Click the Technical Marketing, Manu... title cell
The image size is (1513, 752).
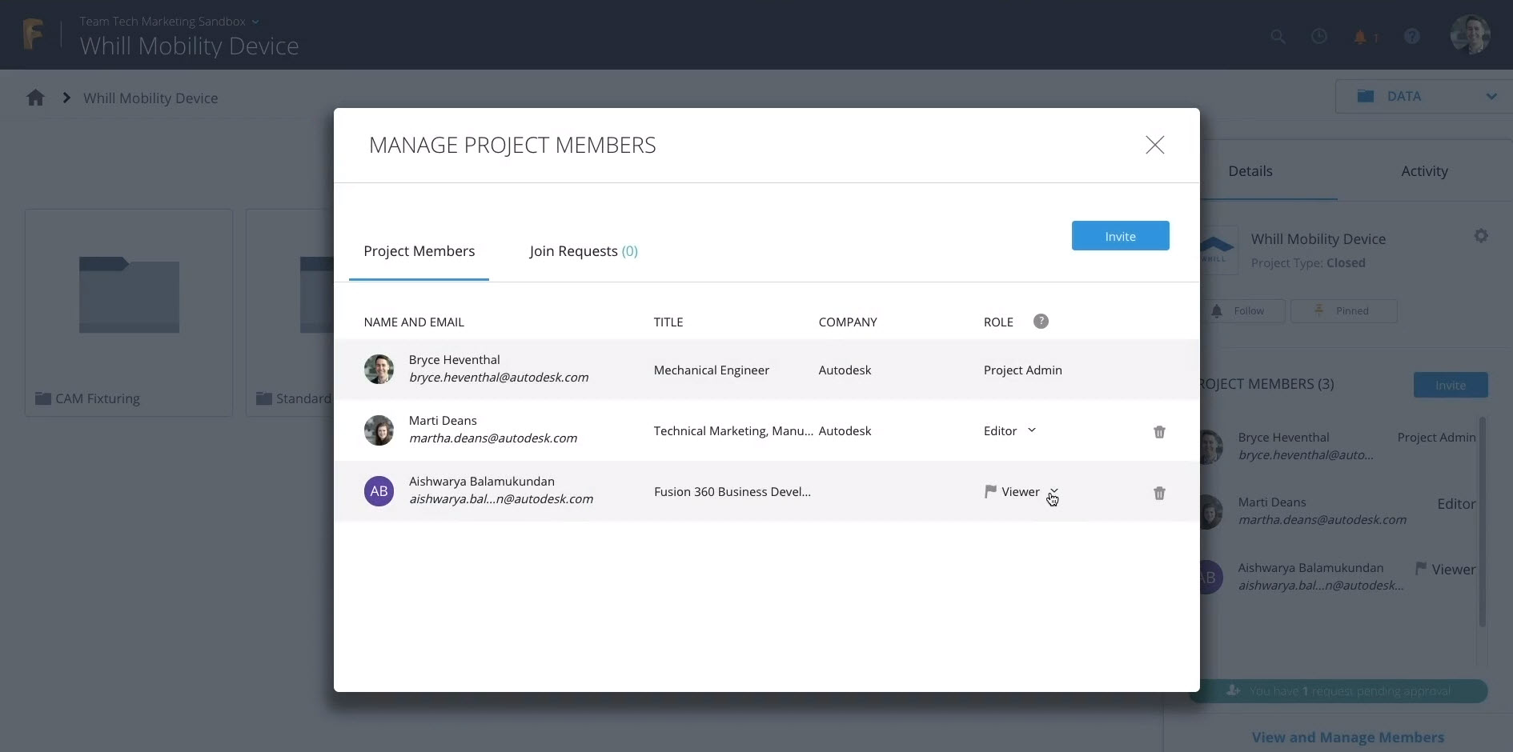coord(733,430)
